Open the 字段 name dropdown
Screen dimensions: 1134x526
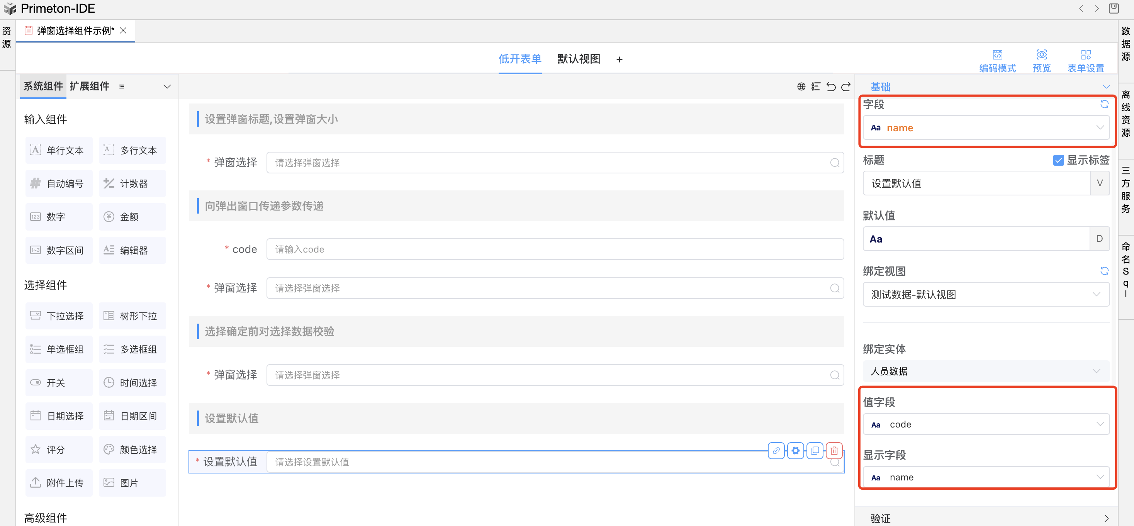(x=986, y=128)
